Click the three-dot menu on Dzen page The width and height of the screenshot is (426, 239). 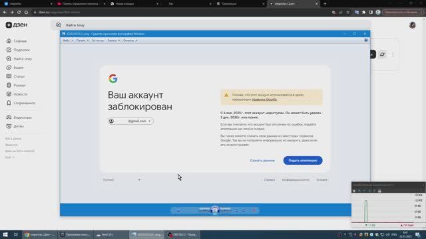(393, 54)
